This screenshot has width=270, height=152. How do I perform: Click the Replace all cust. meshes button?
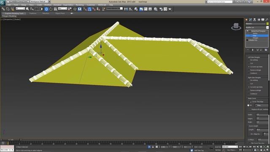coord(259,109)
